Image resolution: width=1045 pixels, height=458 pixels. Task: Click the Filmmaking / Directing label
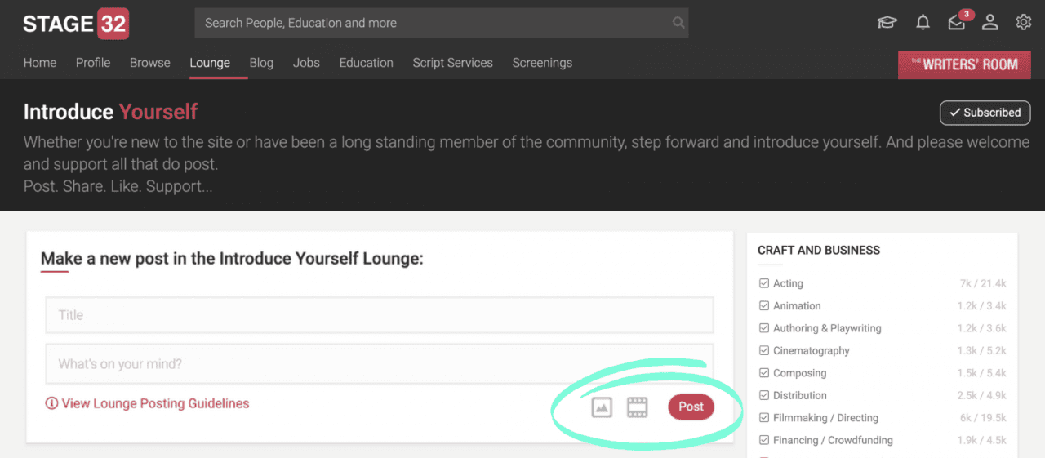click(x=826, y=417)
